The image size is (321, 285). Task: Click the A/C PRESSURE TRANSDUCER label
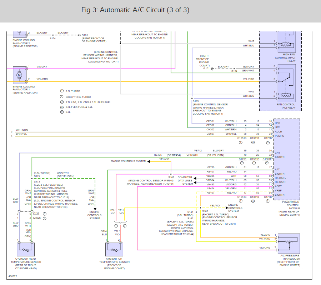click(x=290, y=257)
